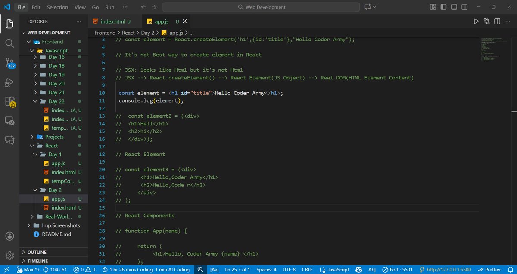Click Ab| to toggle tab key focus mode
Image resolution: width=517 pixels, height=274 pixels.
click(x=373, y=269)
